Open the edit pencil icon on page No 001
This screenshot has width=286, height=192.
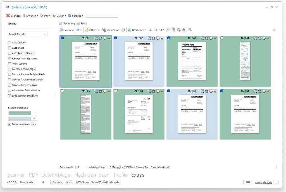click(105, 38)
